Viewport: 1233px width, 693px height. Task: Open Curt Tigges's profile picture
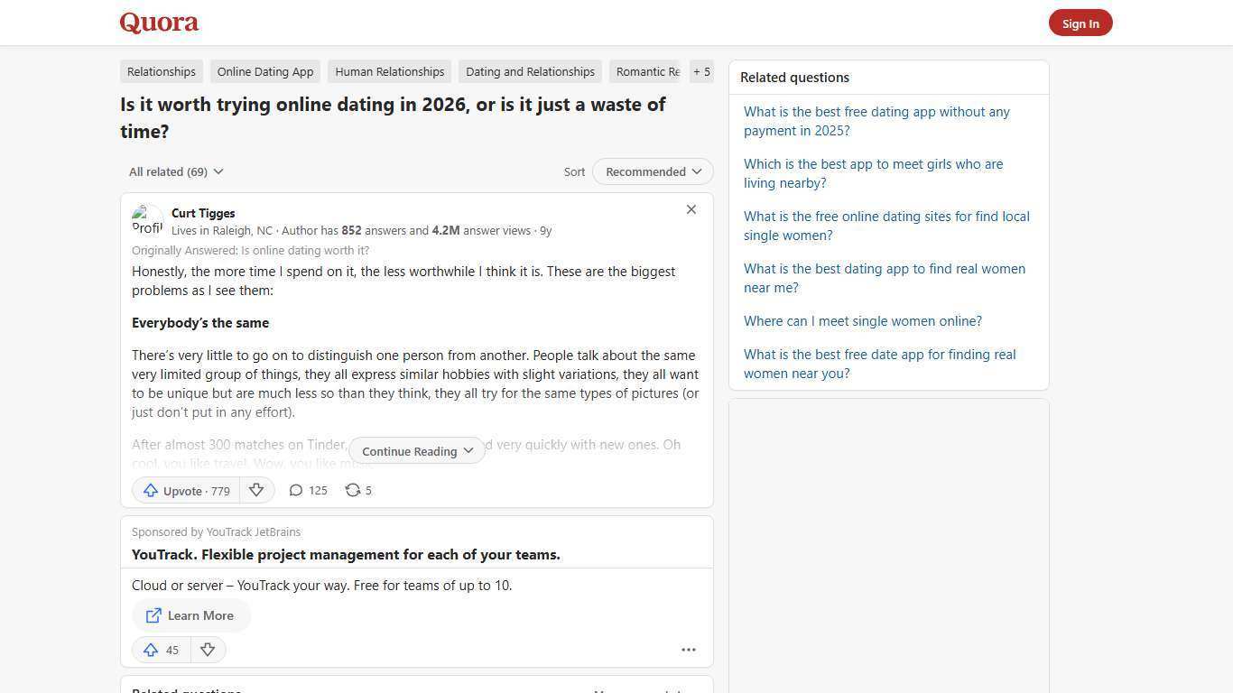click(147, 219)
